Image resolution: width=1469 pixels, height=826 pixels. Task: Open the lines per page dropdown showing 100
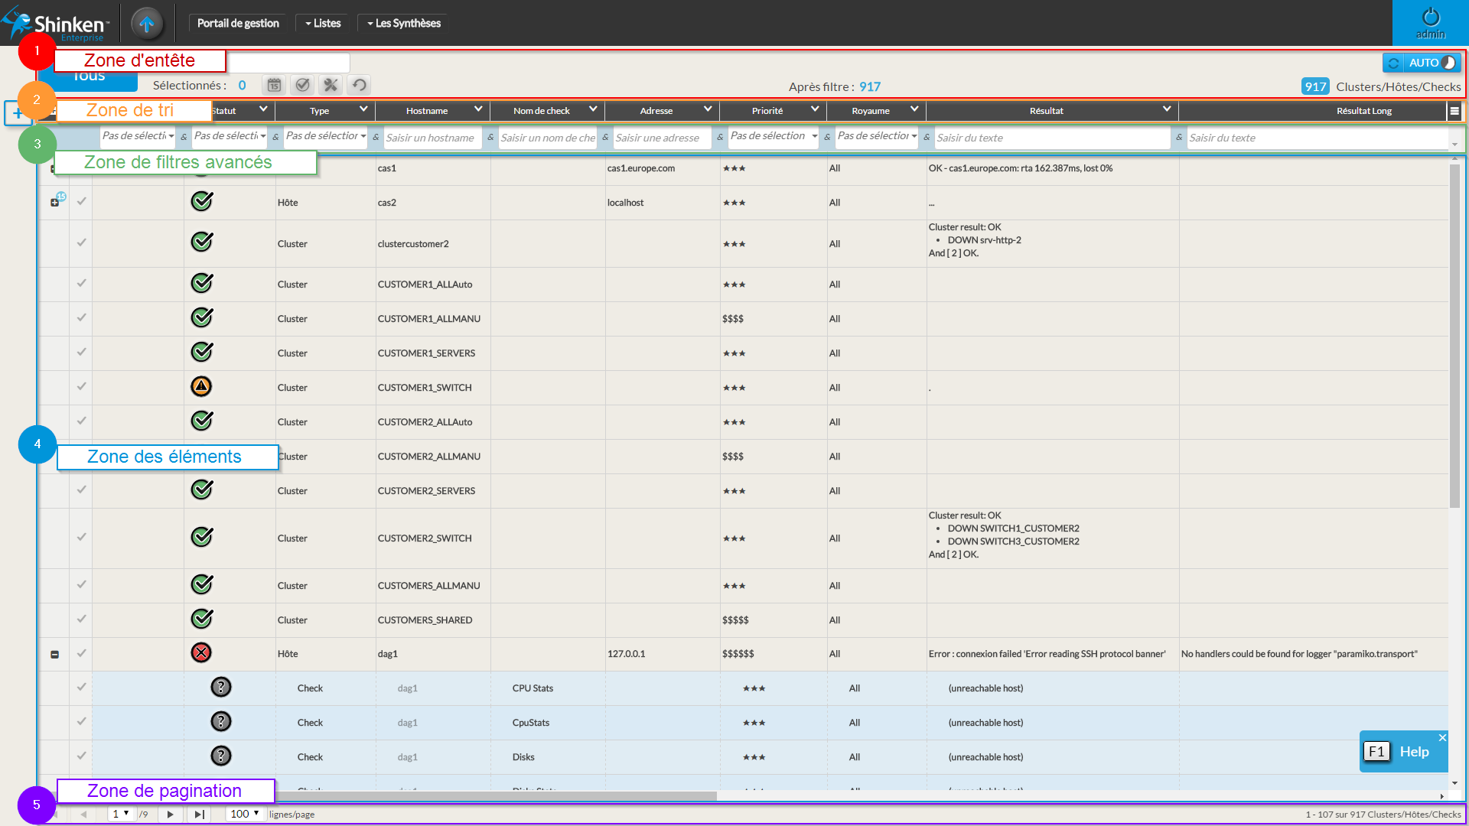click(x=245, y=814)
